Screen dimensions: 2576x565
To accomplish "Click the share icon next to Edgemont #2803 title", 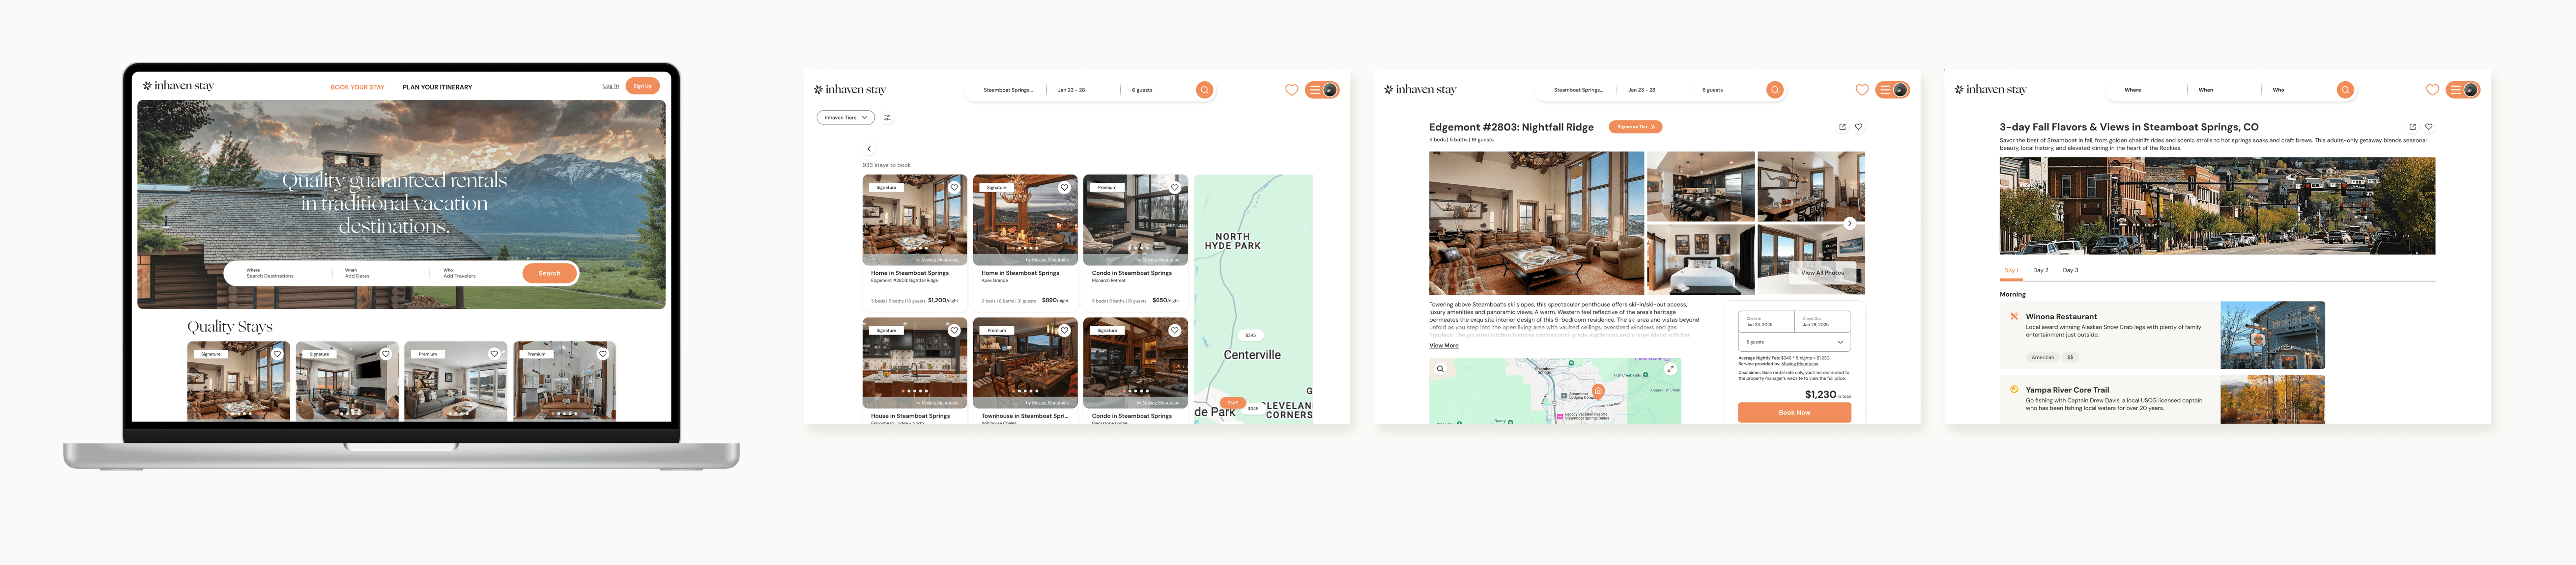I will pyautogui.click(x=1842, y=127).
